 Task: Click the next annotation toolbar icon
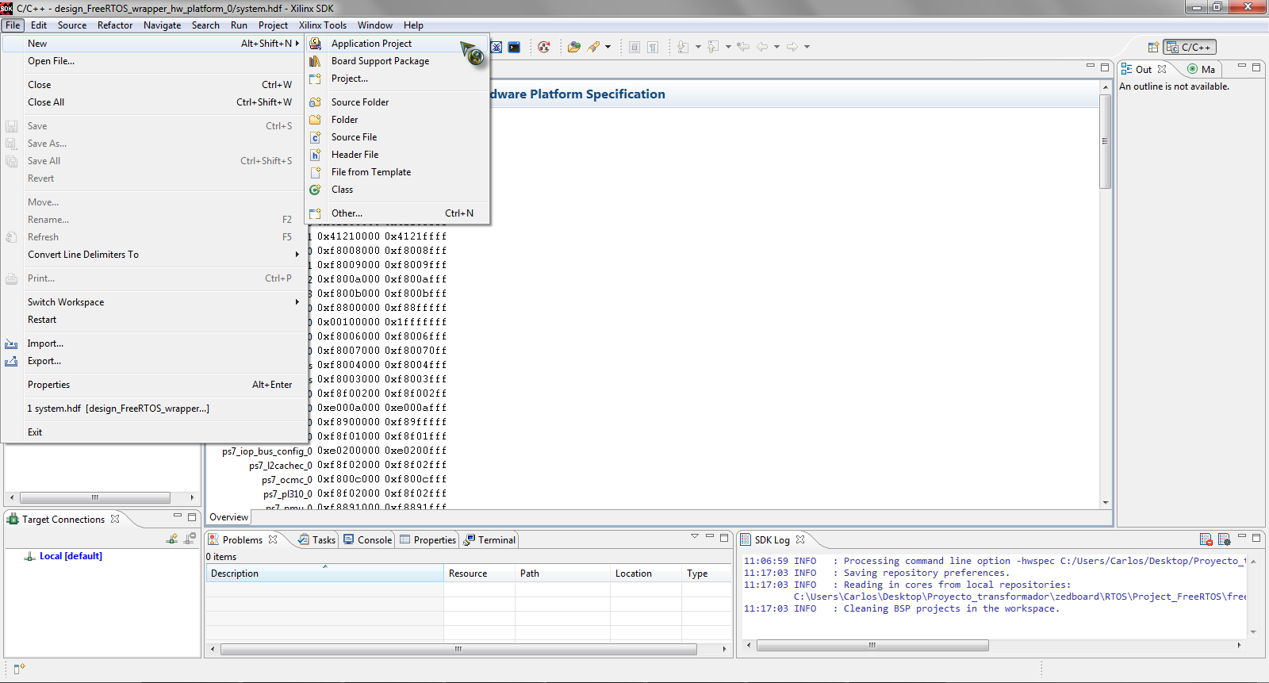[683, 47]
